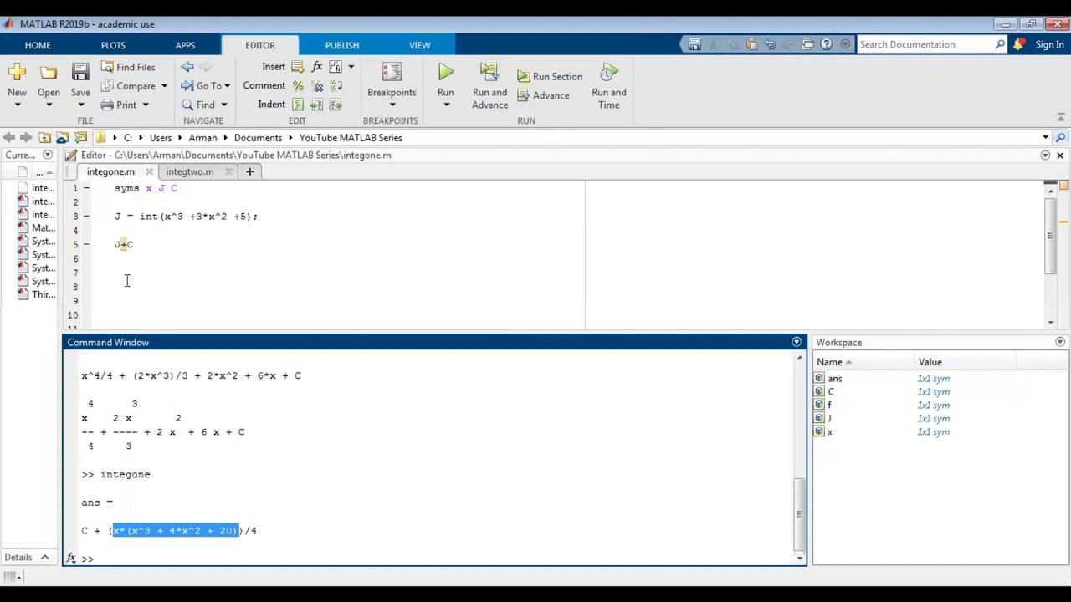Switch to the VIEW ribbon tab

[x=420, y=45]
